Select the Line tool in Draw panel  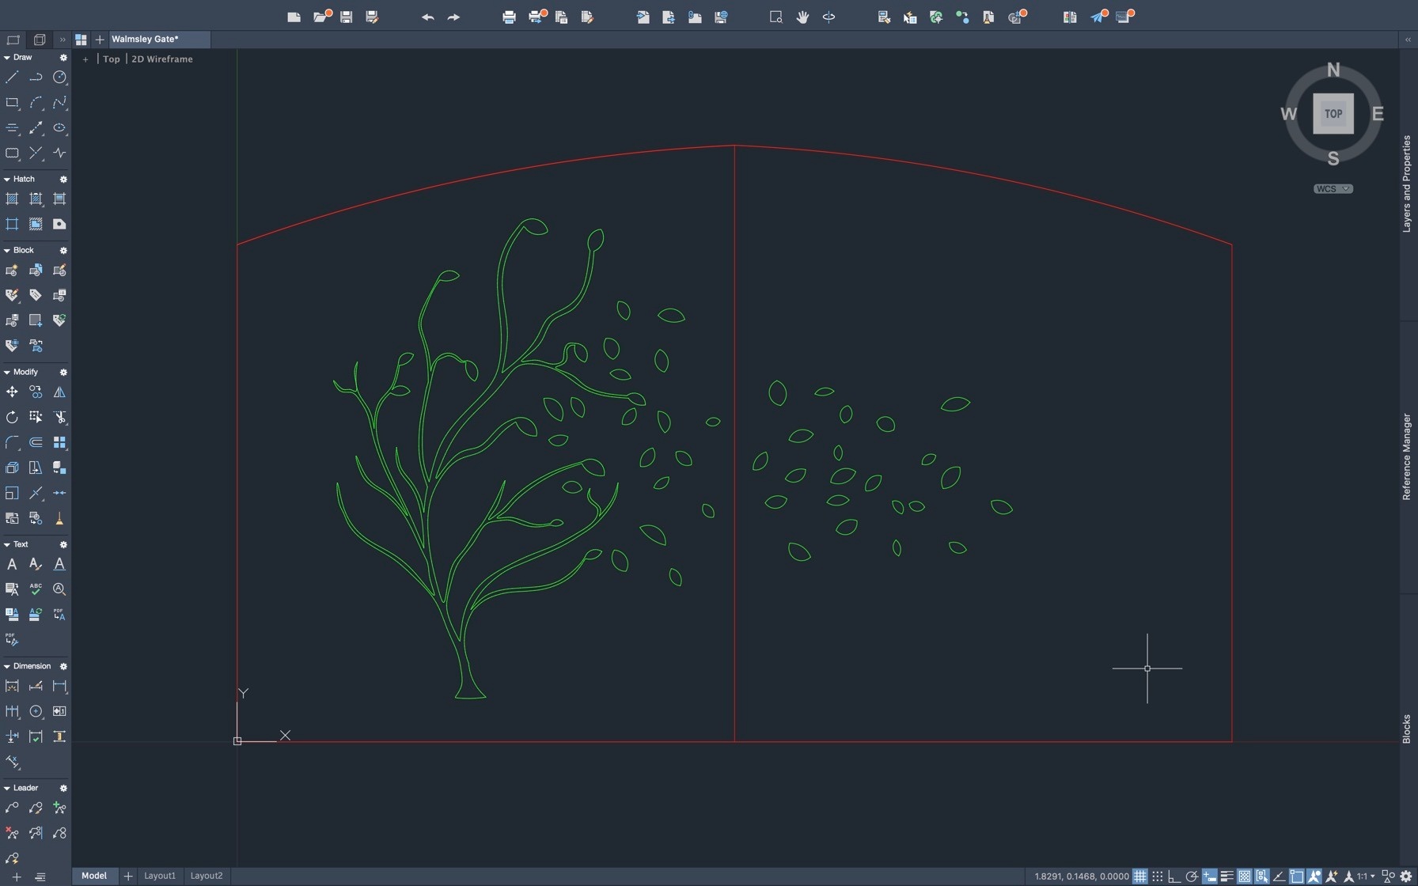pos(12,78)
